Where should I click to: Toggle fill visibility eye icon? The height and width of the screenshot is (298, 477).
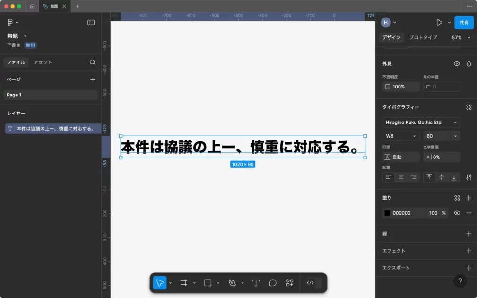[457, 213]
